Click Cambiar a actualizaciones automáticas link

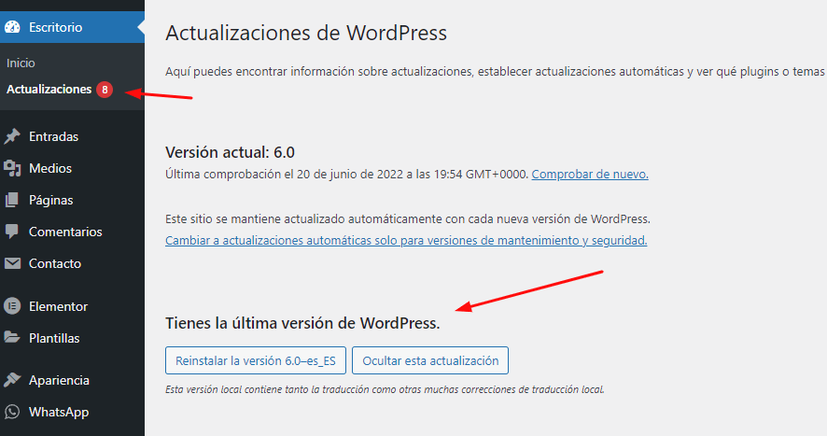(x=406, y=240)
